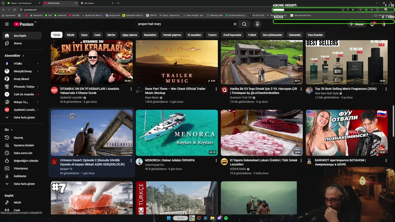Select the Turizm filter chip
This screenshot has height=222, width=395.
pos(212,35)
